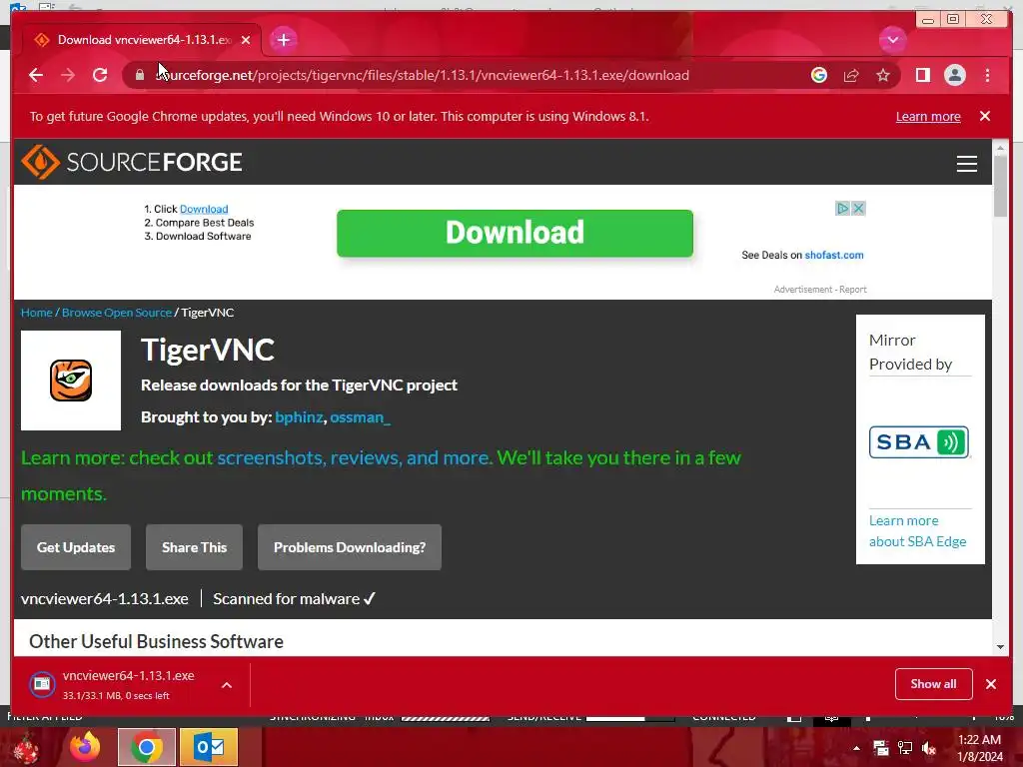Click the Start button on taskbar
Image resolution: width=1023 pixels, height=767 pixels.
click(x=25, y=748)
